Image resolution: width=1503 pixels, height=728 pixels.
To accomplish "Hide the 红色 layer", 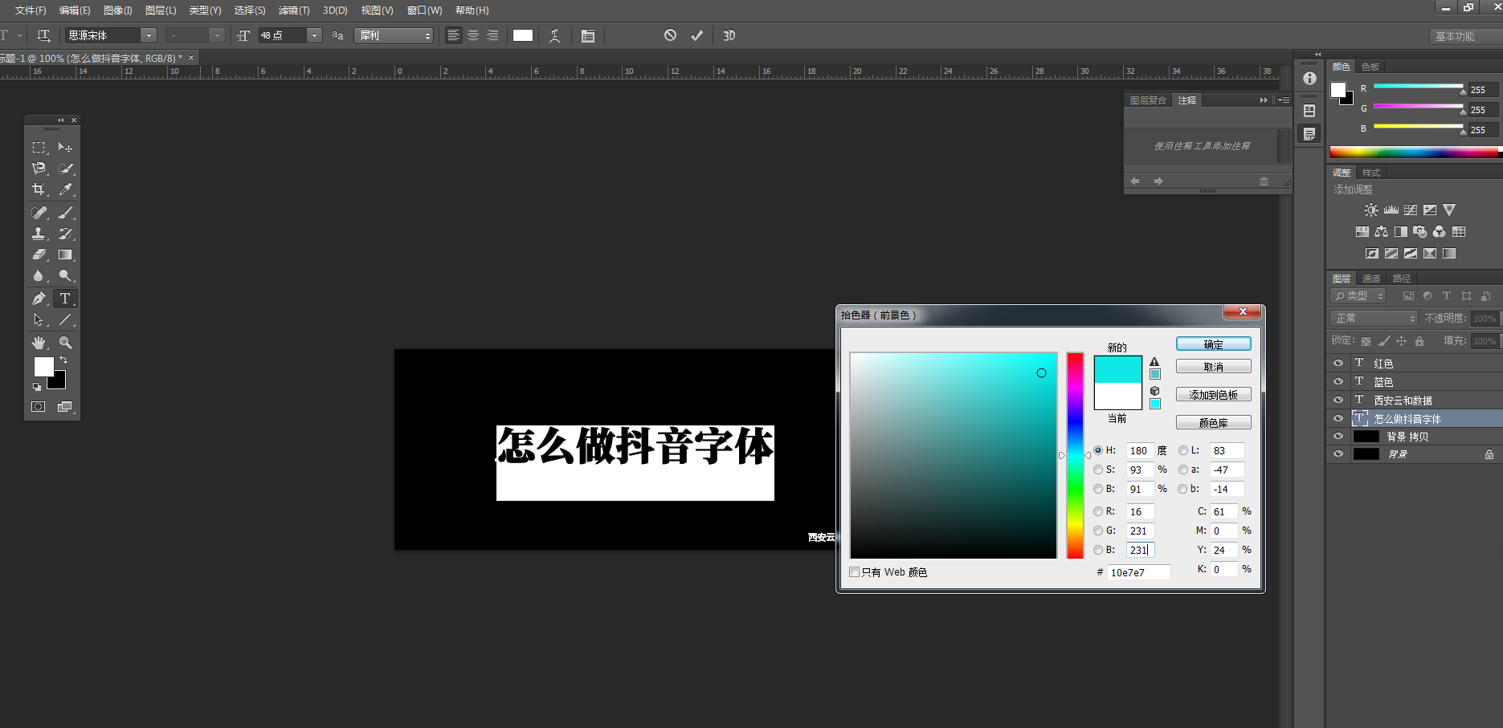I will click(1338, 363).
